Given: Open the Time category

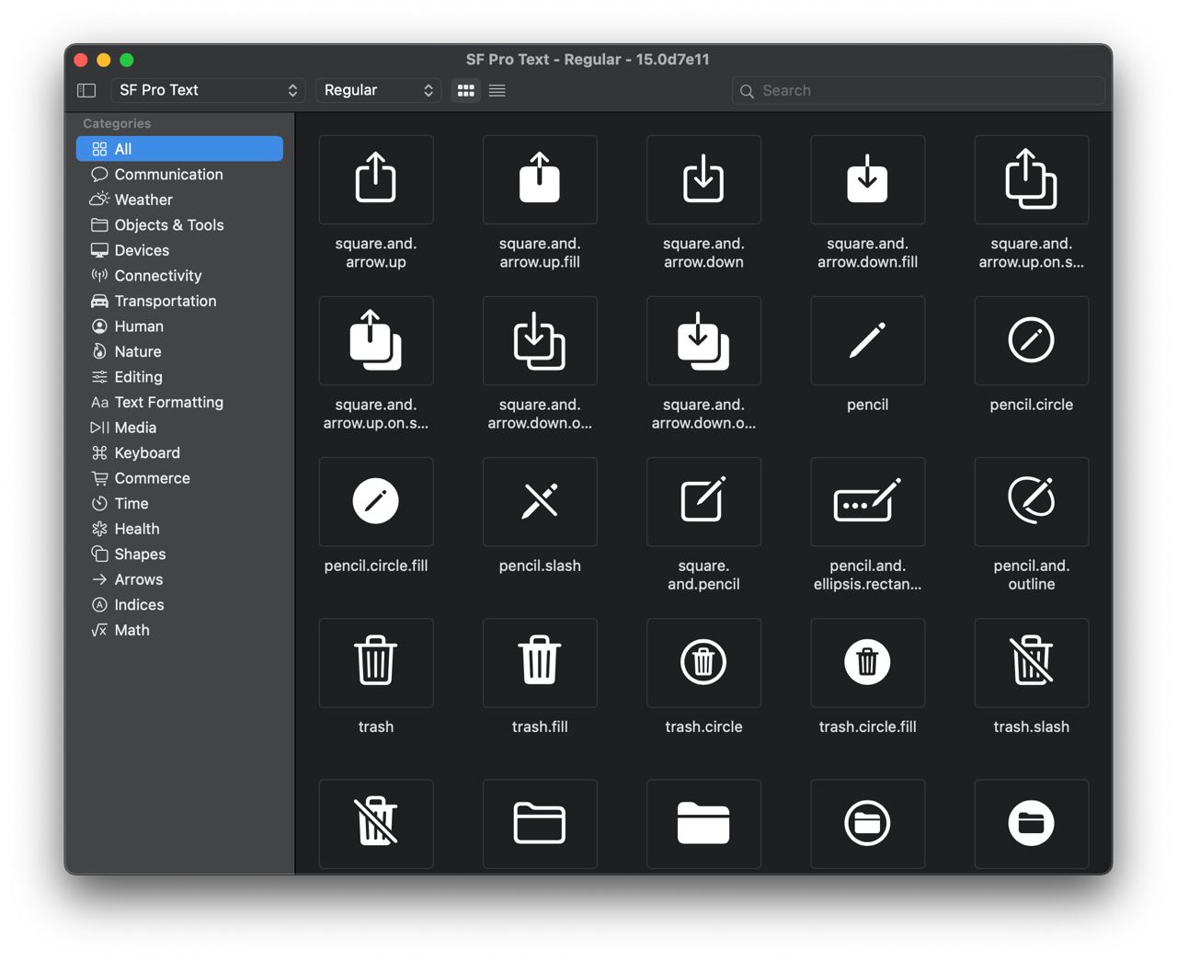Looking at the screenshot, I should 179,503.
